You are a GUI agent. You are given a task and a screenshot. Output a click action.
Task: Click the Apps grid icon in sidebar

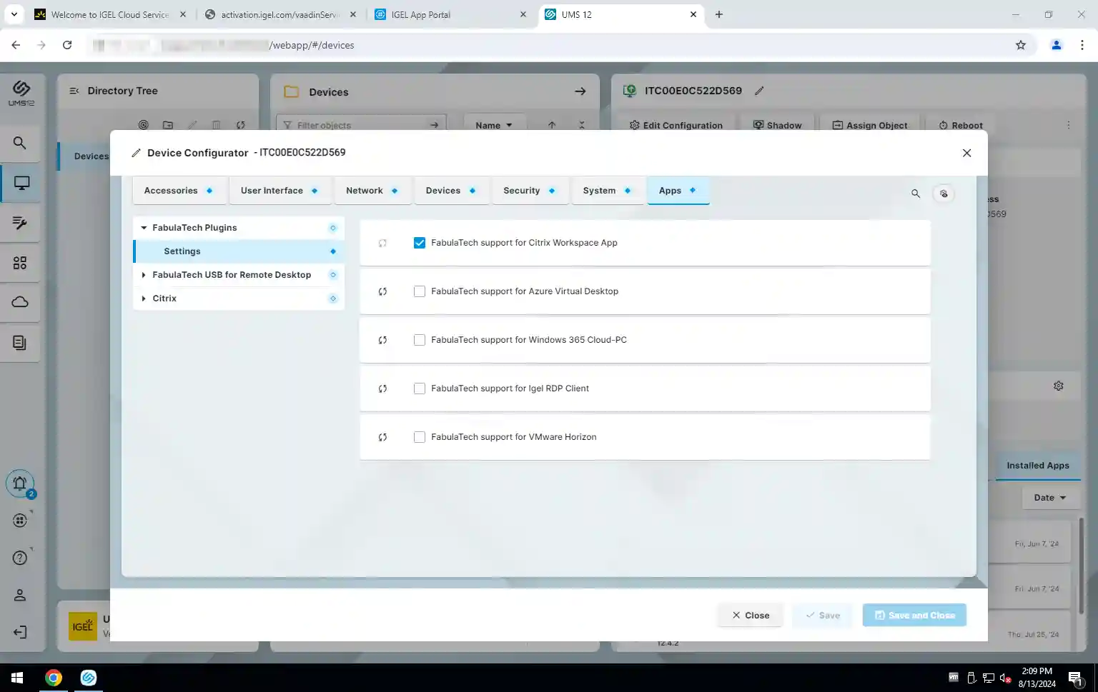(20, 264)
